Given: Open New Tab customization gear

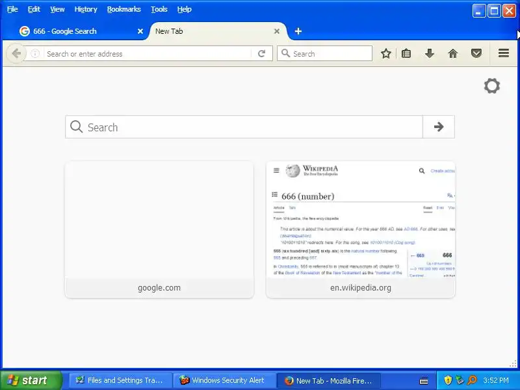Looking at the screenshot, I should [x=492, y=86].
